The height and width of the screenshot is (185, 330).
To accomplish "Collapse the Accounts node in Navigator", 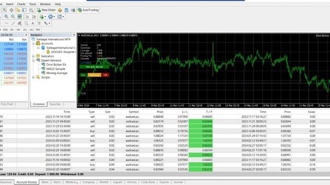I will pyautogui.click(x=33, y=44).
